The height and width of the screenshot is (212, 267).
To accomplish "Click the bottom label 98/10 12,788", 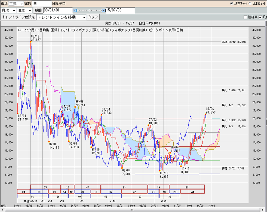I will point(96,151).
